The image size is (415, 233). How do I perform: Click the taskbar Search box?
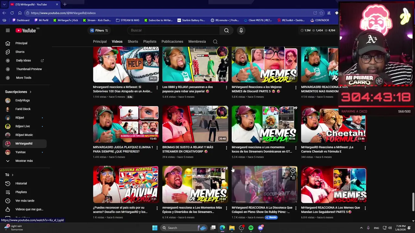pyautogui.click(x=184, y=228)
